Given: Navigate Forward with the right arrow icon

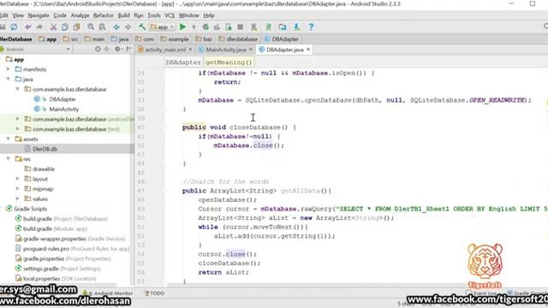Looking at the screenshot, I should point(128,27).
